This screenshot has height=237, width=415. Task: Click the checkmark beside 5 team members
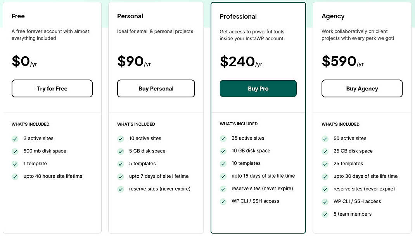coord(325,214)
